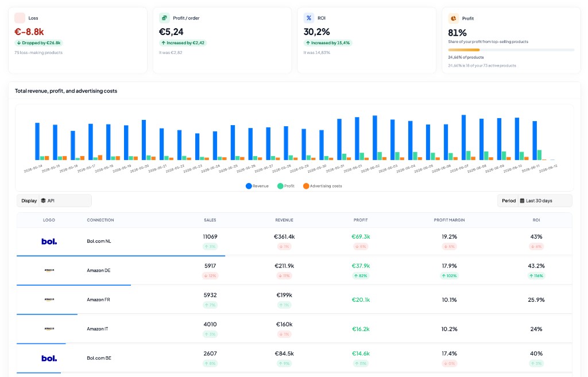Viewport: 588px width, 377px height.
Task: Click the 5932 sales value
Action: pos(210,295)
